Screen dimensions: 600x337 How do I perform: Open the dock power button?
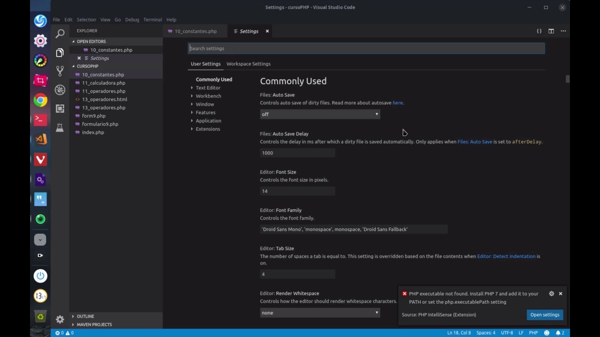pyautogui.click(x=40, y=276)
